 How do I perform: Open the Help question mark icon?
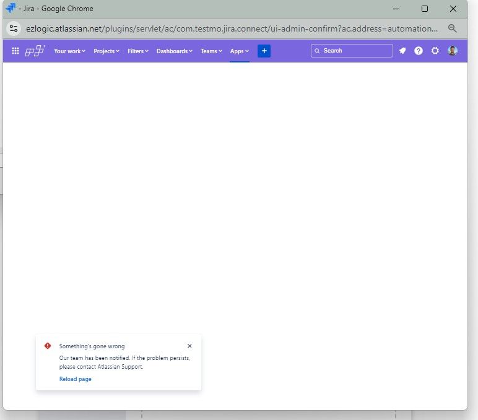point(419,51)
